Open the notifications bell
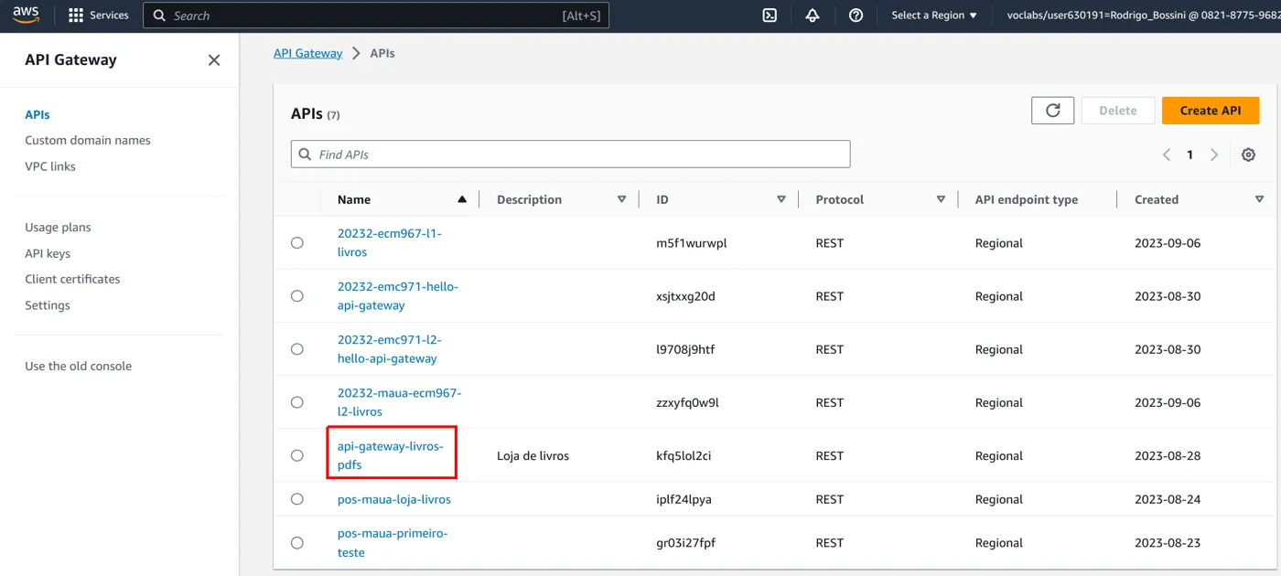The height and width of the screenshot is (576, 1281). click(813, 16)
